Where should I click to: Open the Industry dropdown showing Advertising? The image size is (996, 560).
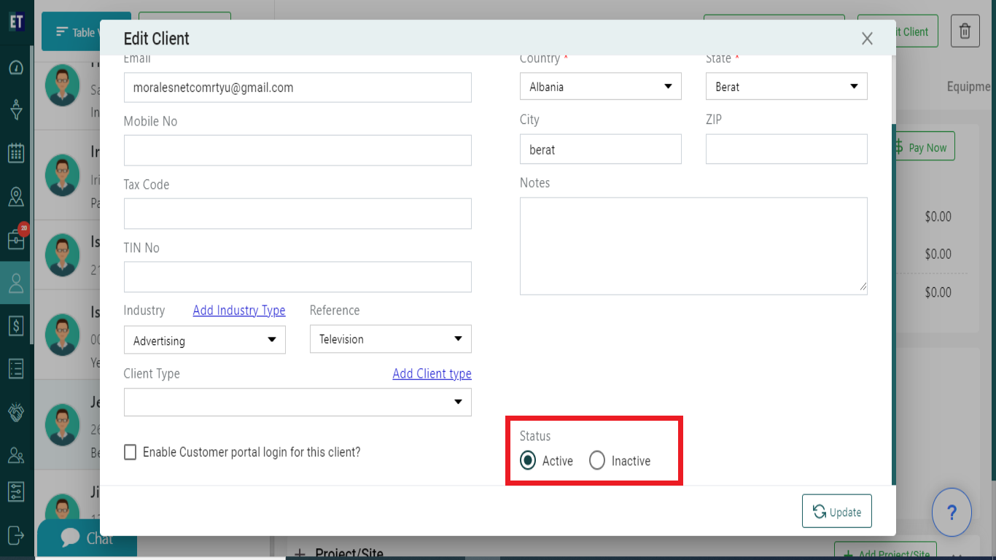[205, 340]
